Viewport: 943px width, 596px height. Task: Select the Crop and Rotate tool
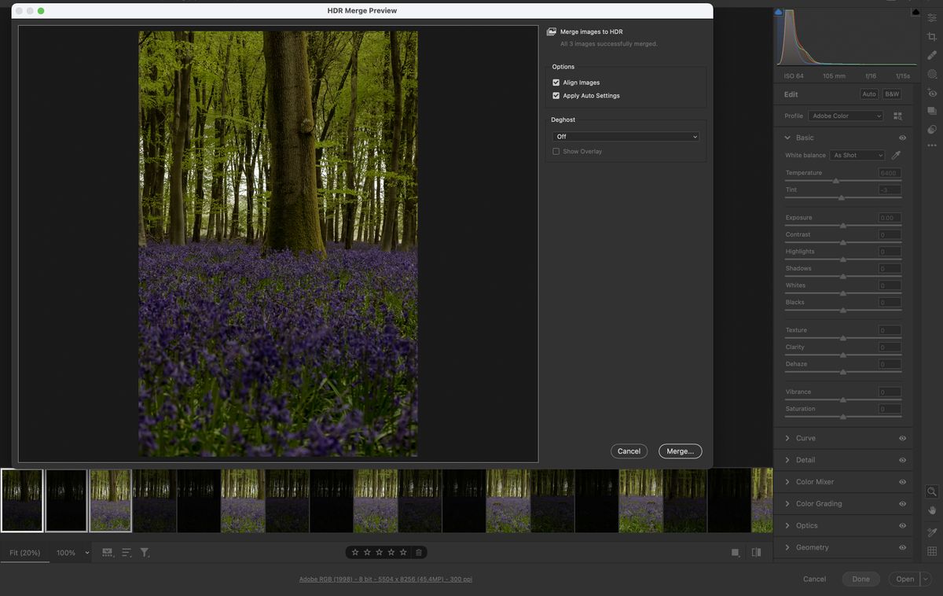(x=932, y=35)
